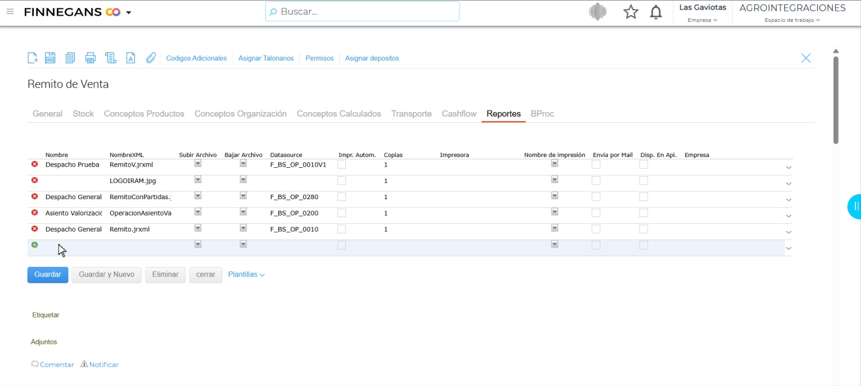Image resolution: width=861 pixels, height=386 pixels.
Task: Delete the Remito.jrxml row
Action: coord(35,229)
